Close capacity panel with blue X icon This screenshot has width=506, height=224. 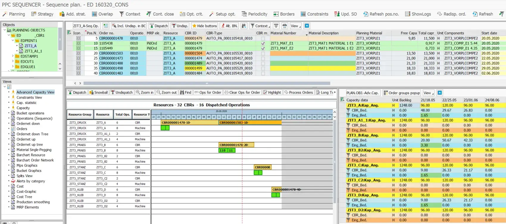pyautogui.click(x=440, y=93)
